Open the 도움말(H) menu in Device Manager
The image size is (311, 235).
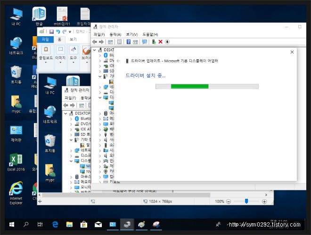tap(150, 34)
